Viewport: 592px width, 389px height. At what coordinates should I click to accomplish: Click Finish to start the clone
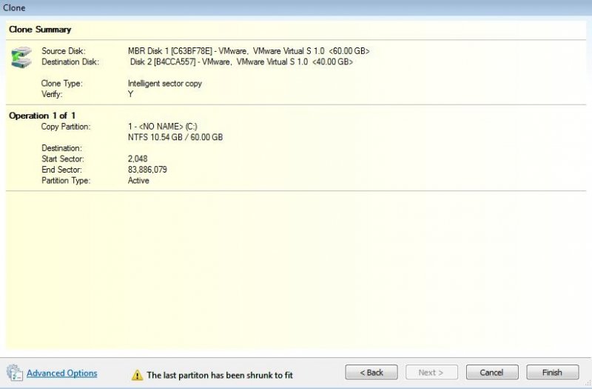click(552, 373)
